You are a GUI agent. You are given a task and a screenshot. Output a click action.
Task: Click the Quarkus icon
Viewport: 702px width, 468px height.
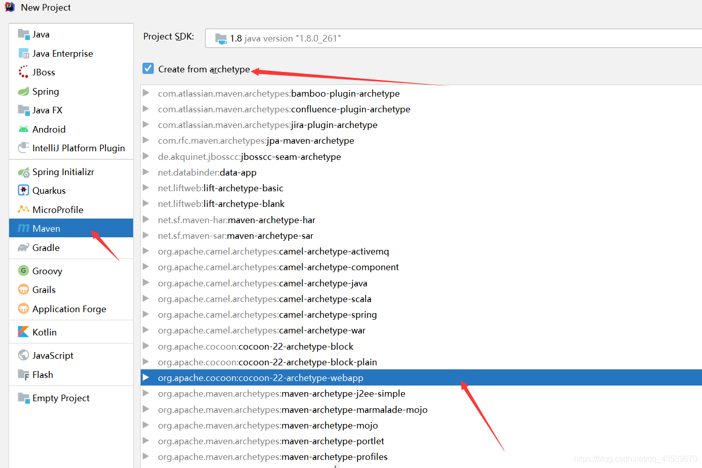coord(23,191)
